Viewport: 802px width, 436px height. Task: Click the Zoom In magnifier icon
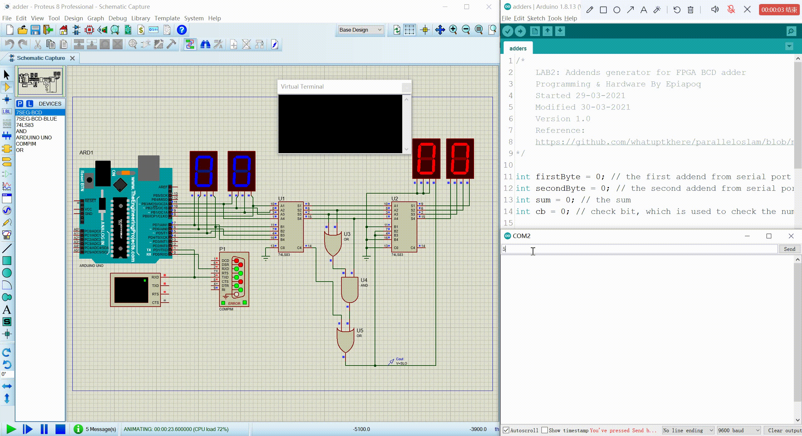(453, 30)
